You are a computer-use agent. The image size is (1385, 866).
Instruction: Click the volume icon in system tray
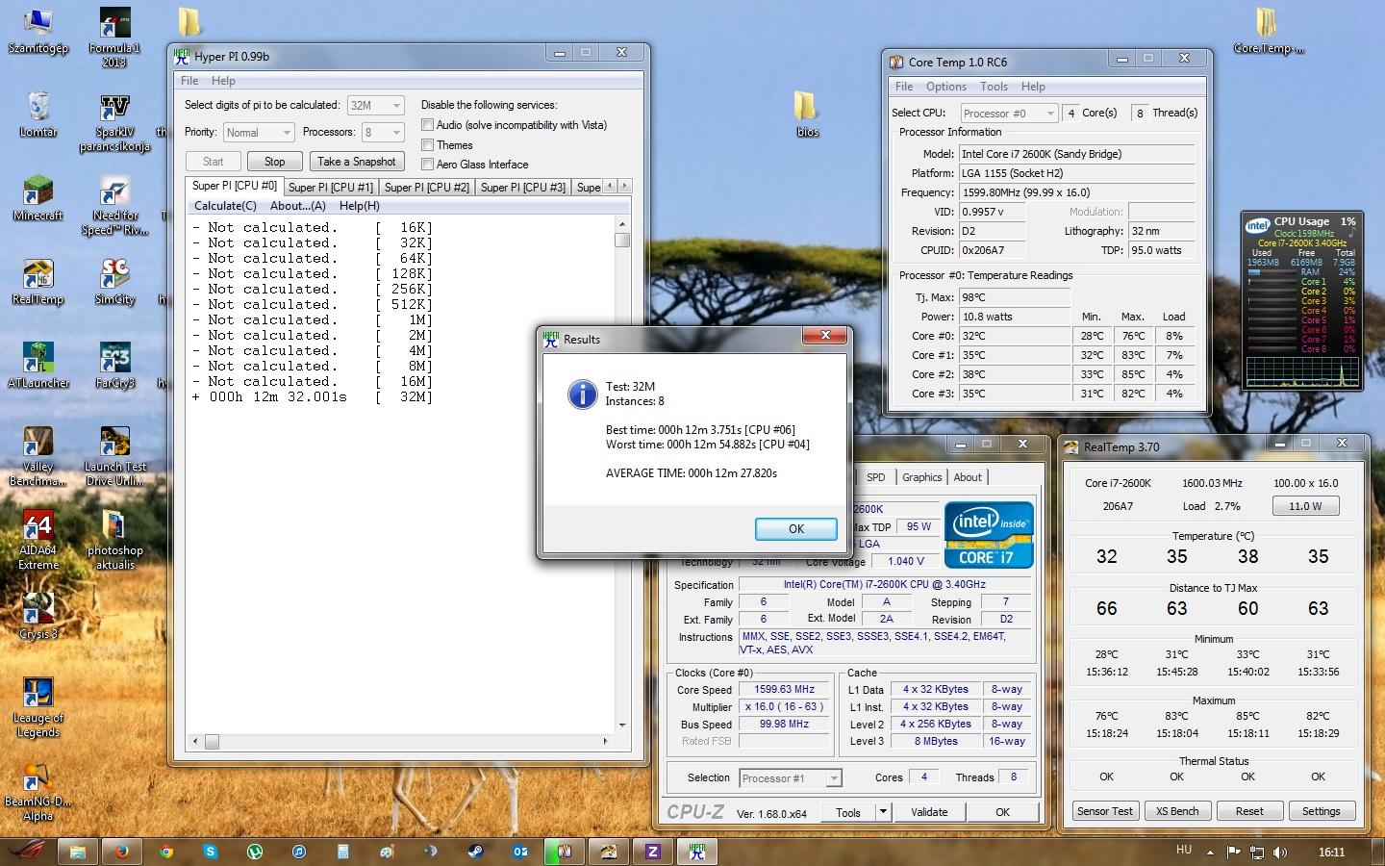pyautogui.click(x=1280, y=853)
